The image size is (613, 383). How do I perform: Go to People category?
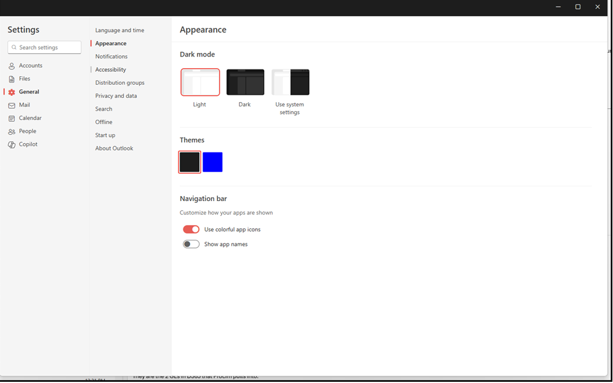(x=27, y=131)
